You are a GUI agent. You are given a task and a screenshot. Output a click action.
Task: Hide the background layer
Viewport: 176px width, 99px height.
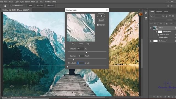pyautogui.click(x=151, y=41)
